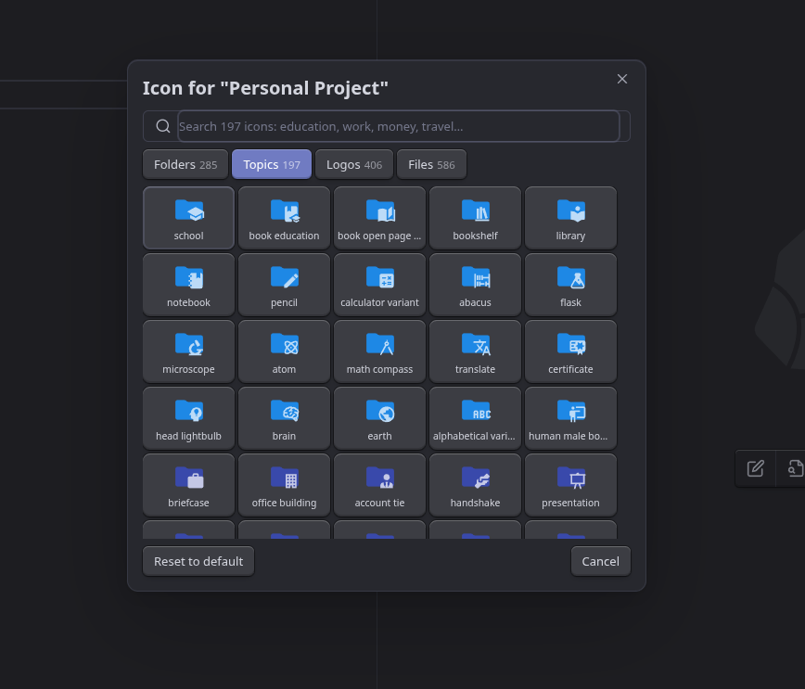Pick the head lightbulb icon

click(188, 418)
